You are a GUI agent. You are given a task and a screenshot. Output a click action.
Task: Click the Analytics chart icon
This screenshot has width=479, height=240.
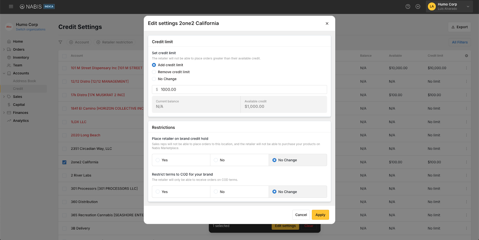click(x=9, y=121)
